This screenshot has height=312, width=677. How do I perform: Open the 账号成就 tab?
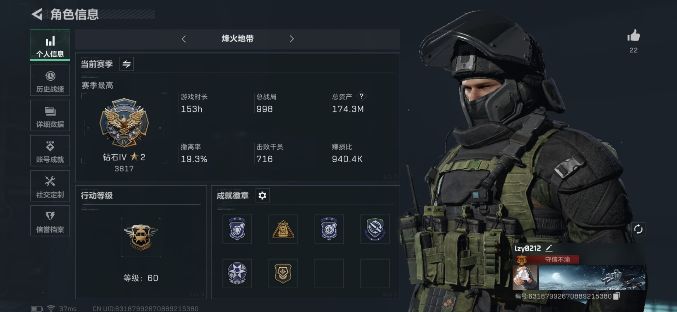tap(50, 151)
